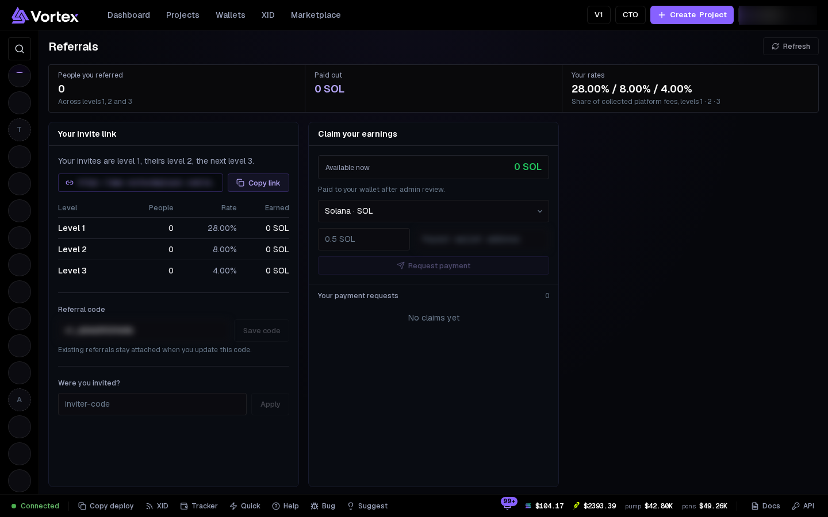This screenshot has height=517, width=828.
Task: Click the Create Project button
Action: [692, 15]
